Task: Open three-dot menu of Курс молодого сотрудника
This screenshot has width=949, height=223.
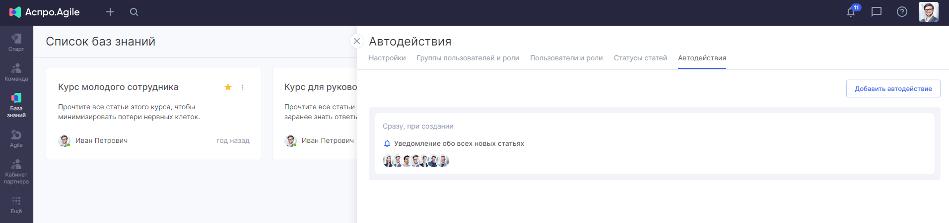Action: tap(242, 87)
